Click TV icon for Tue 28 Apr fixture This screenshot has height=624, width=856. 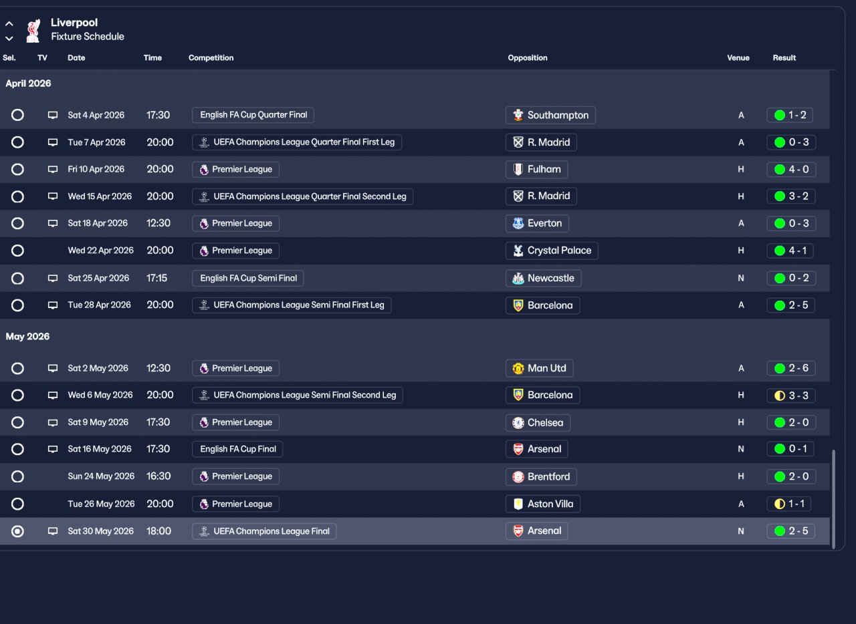53,305
